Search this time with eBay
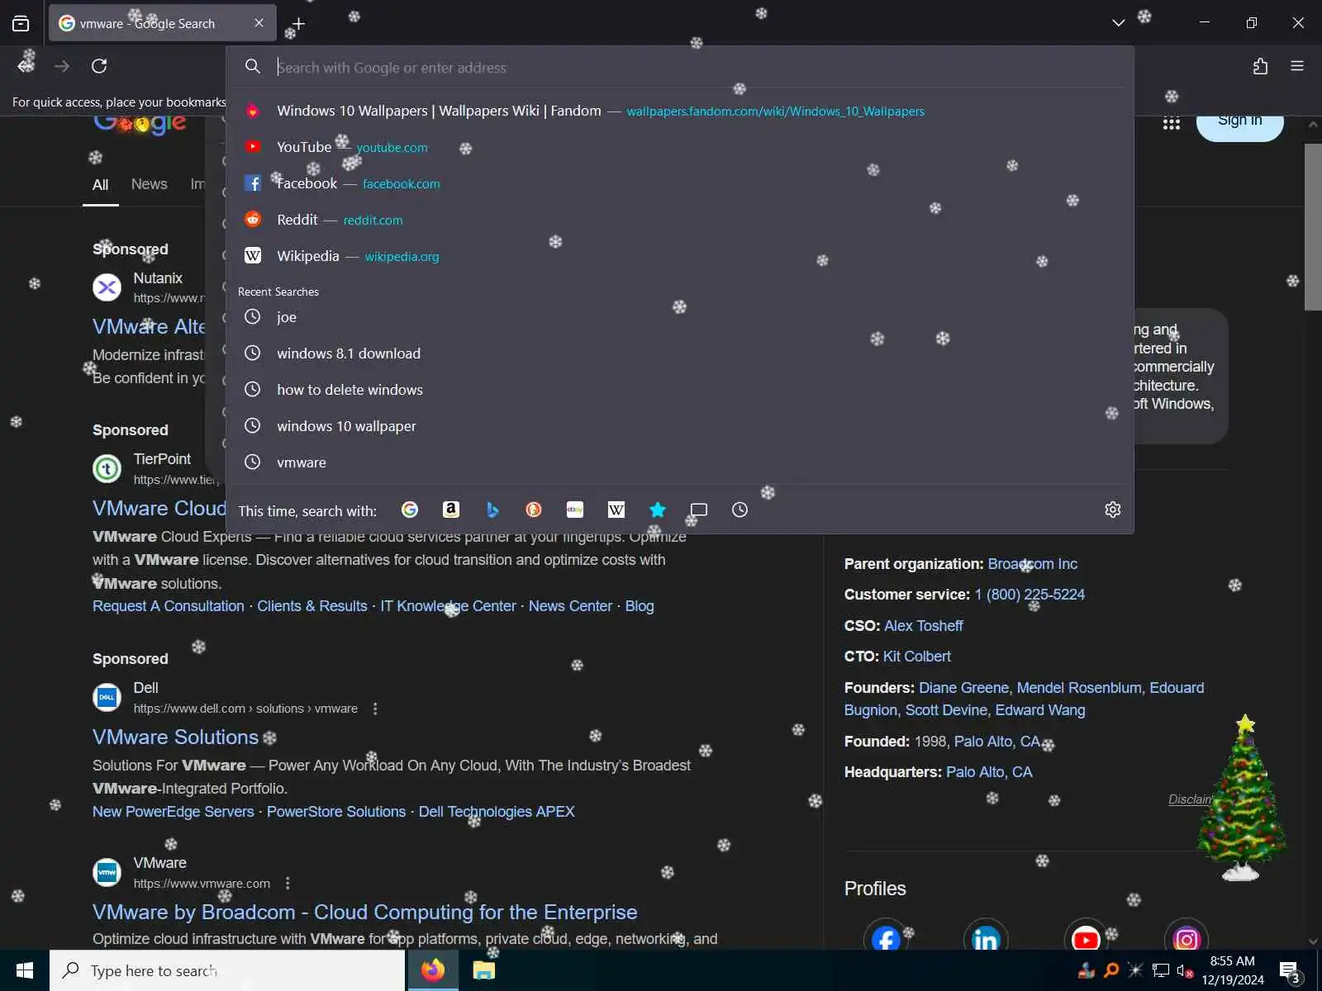 pos(575,510)
